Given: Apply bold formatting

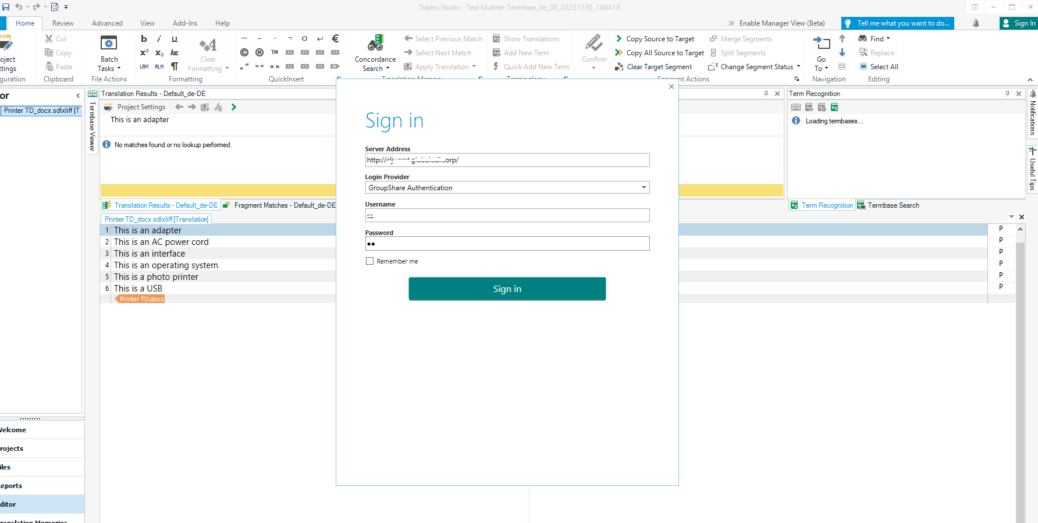Looking at the screenshot, I should click(x=144, y=39).
